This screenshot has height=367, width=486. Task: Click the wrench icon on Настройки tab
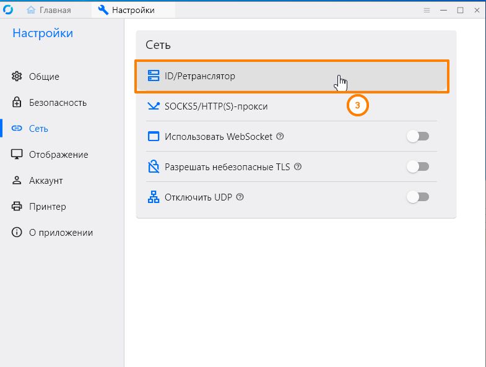(x=103, y=10)
